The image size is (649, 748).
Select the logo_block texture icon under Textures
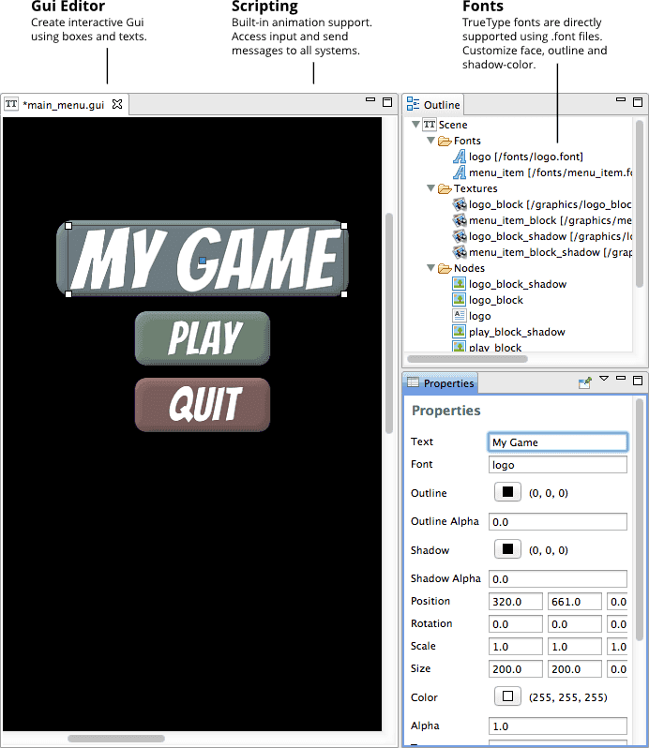[460, 204]
